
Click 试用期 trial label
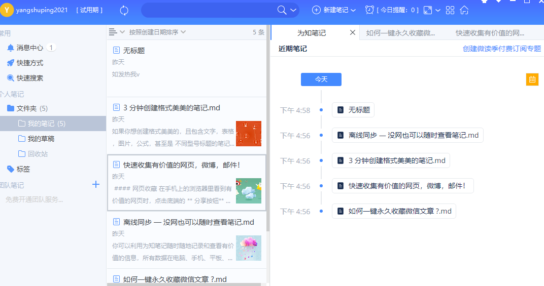[x=89, y=10]
